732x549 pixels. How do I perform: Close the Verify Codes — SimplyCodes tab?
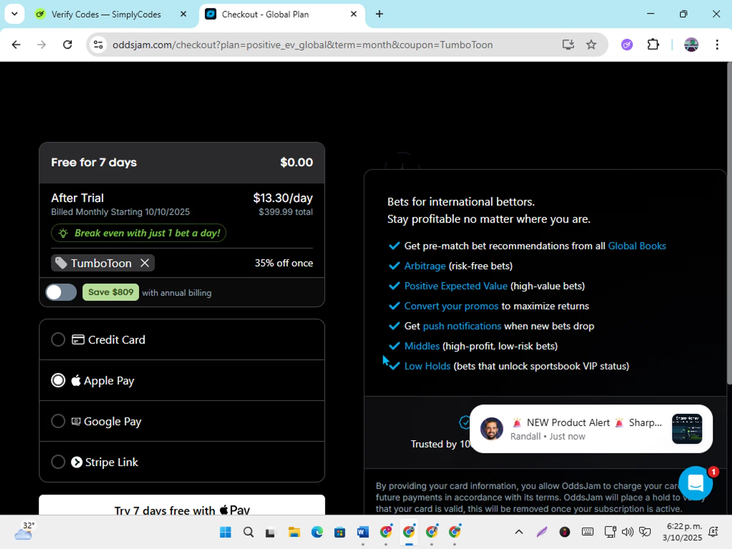(183, 14)
